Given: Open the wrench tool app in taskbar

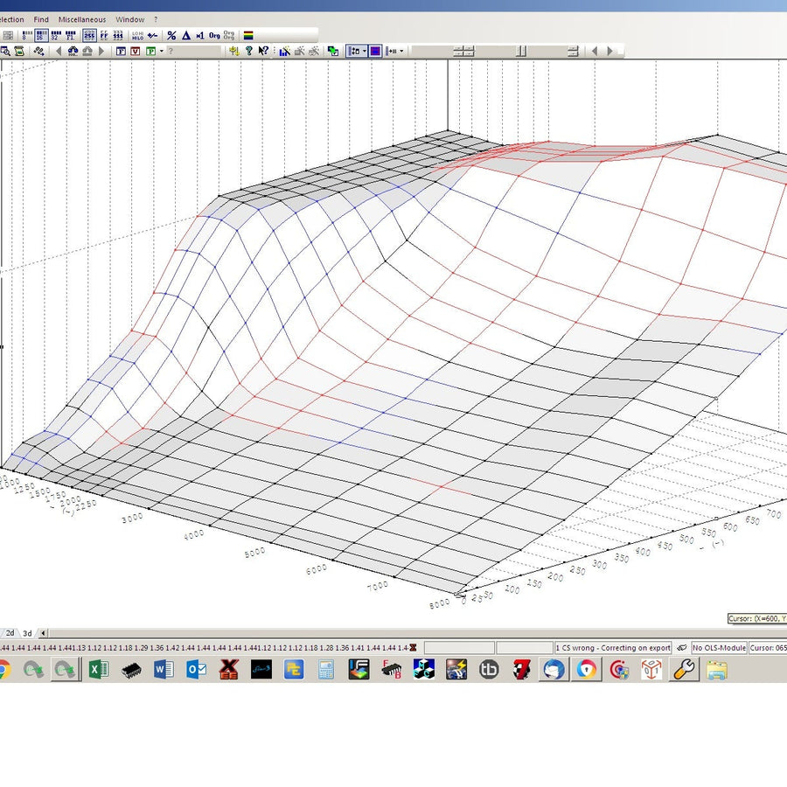Looking at the screenshot, I should point(684,670).
